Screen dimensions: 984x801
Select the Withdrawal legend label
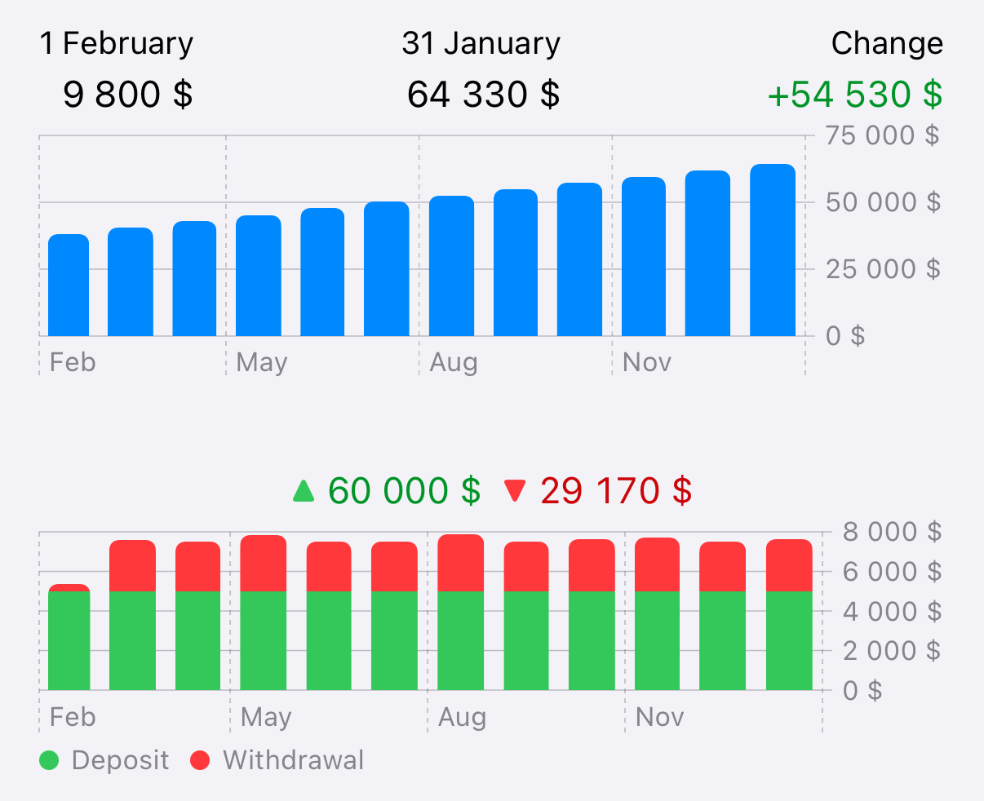[293, 760]
